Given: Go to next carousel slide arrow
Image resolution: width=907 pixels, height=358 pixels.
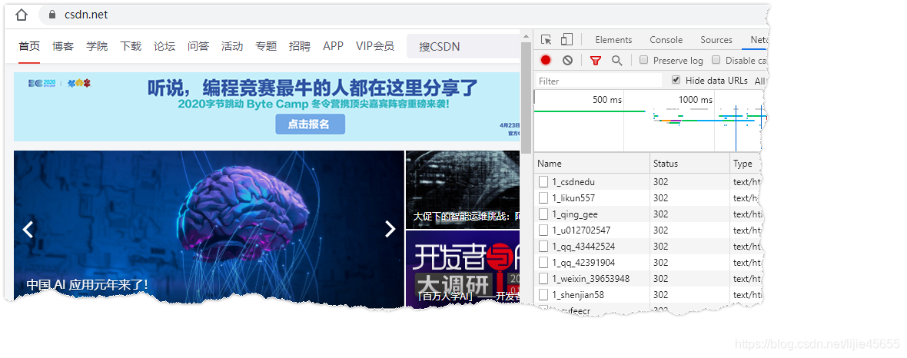Looking at the screenshot, I should (390, 229).
